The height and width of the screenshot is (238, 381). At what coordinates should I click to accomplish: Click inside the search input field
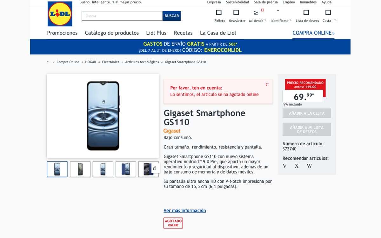(121, 16)
